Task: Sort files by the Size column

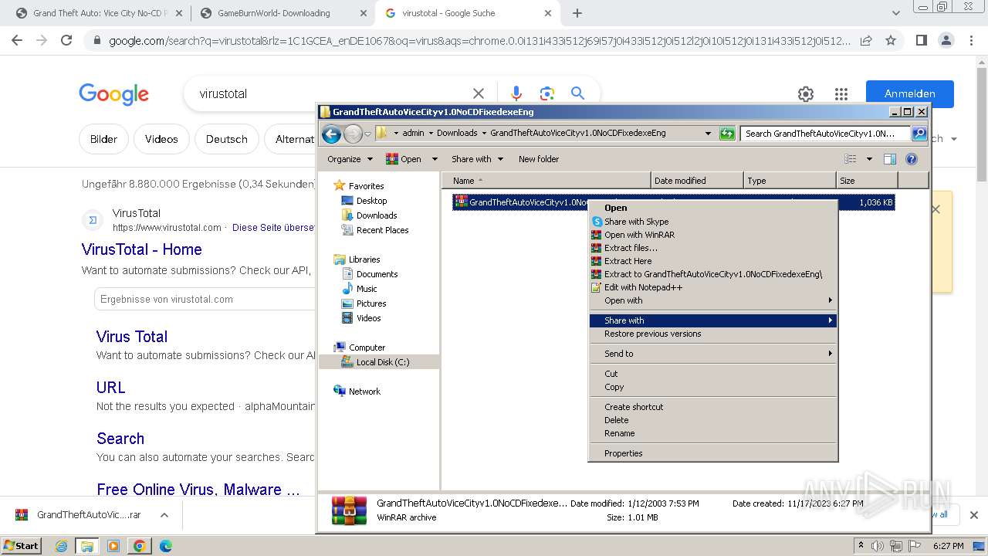Action: click(867, 181)
